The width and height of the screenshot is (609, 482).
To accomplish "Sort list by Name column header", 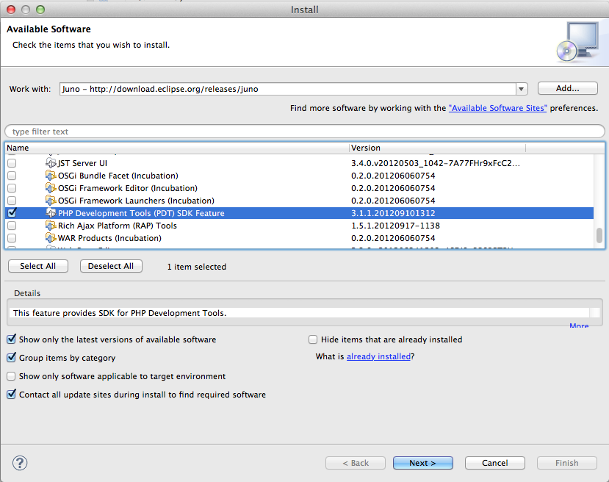I will coord(177,148).
